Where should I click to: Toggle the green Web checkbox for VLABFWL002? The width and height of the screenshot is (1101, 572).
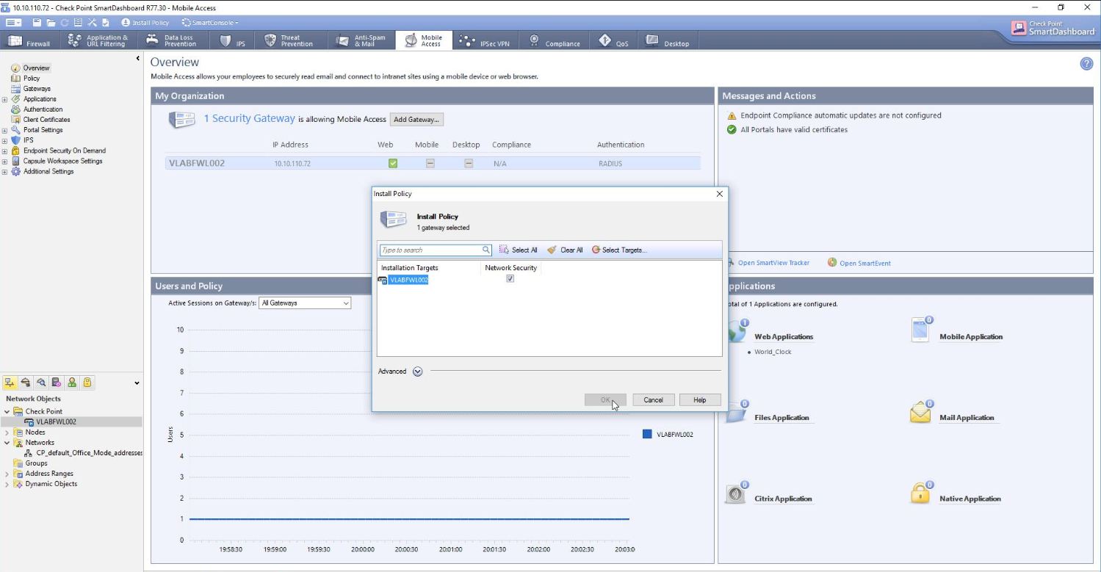[392, 164]
